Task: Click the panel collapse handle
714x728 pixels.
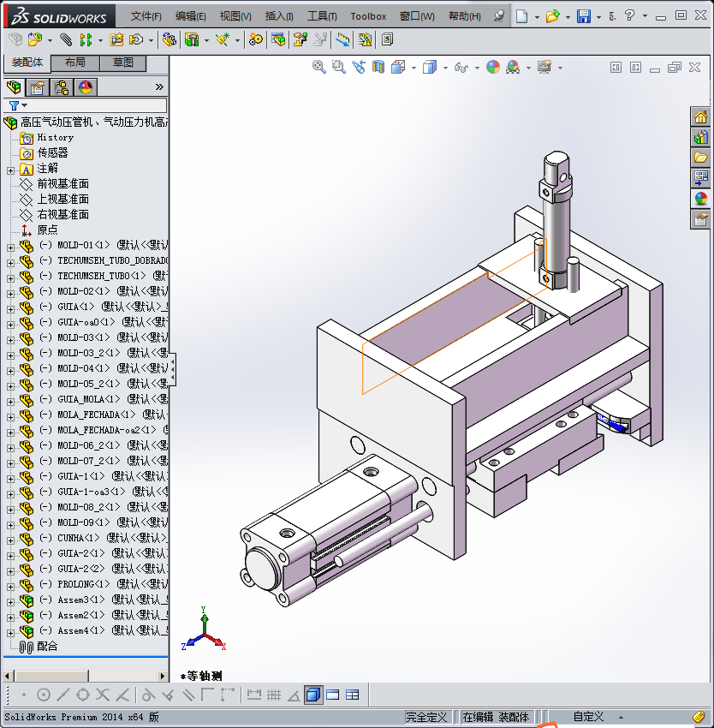Action: pyautogui.click(x=173, y=370)
